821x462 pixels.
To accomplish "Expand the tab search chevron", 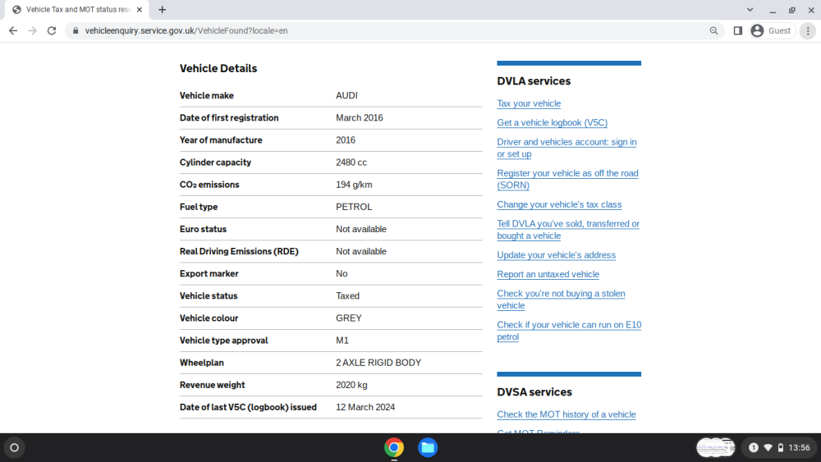I will pos(750,9).
